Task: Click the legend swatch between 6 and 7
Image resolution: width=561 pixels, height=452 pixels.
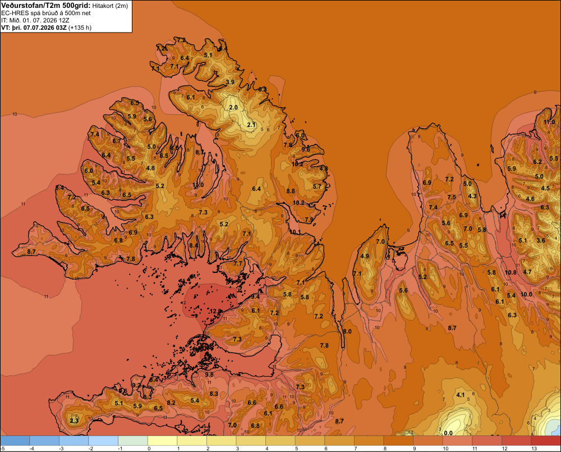Action: click(339, 440)
